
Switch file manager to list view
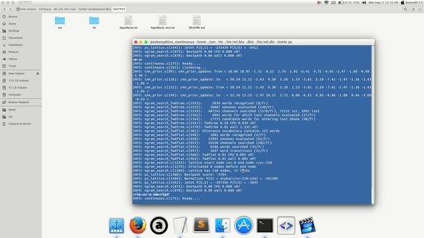(x=413, y=9)
